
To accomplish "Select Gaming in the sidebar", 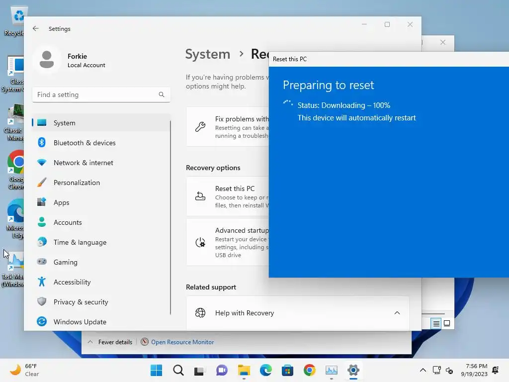I will (101, 262).
